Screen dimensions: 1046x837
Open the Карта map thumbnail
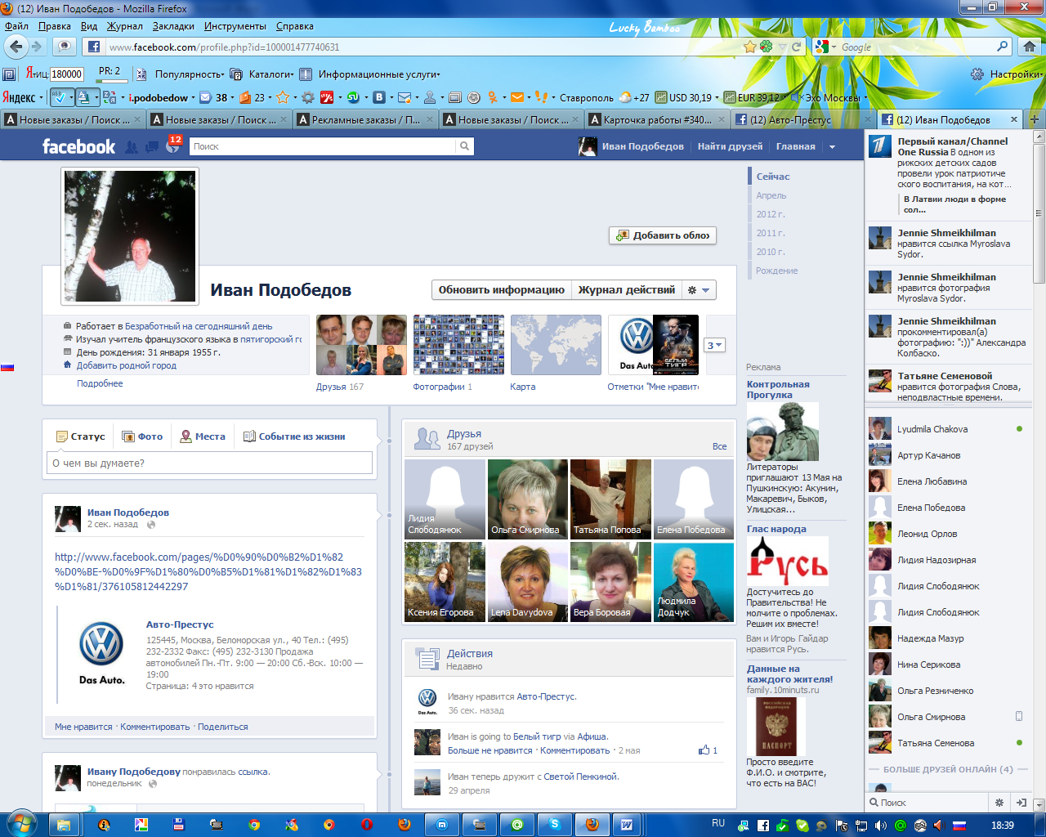[556, 345]
